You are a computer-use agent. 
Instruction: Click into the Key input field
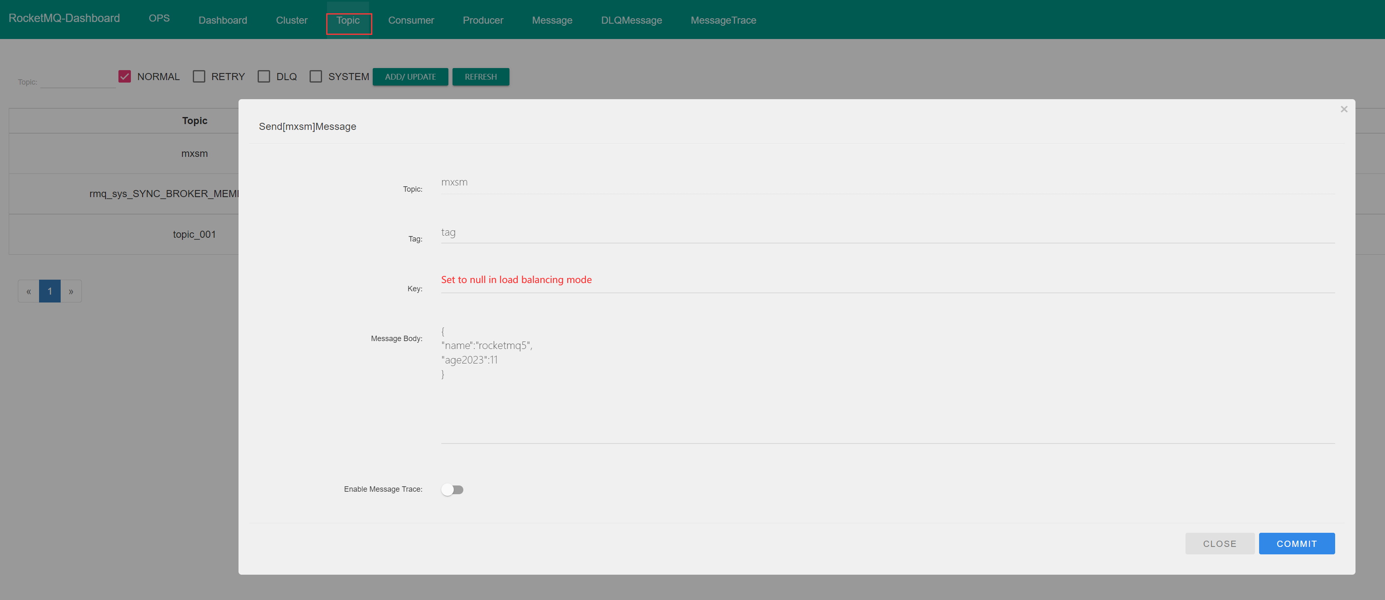click(887, 280)
